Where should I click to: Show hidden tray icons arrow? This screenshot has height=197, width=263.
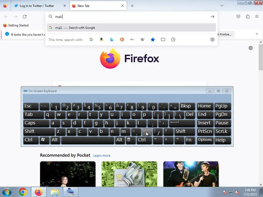(218, 192)
